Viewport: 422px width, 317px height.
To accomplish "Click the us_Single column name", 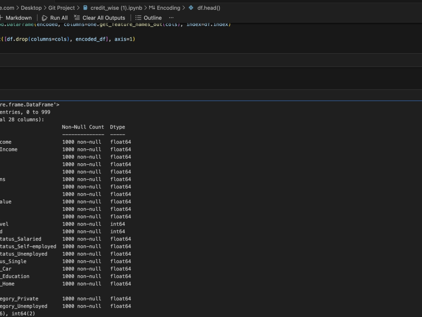I will click(13, 262).
